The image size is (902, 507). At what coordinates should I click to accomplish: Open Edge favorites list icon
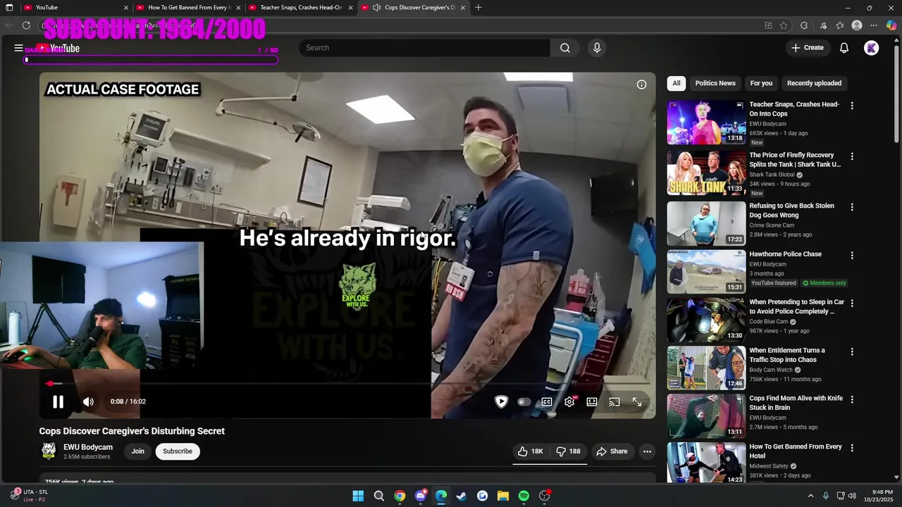[840, 25]
